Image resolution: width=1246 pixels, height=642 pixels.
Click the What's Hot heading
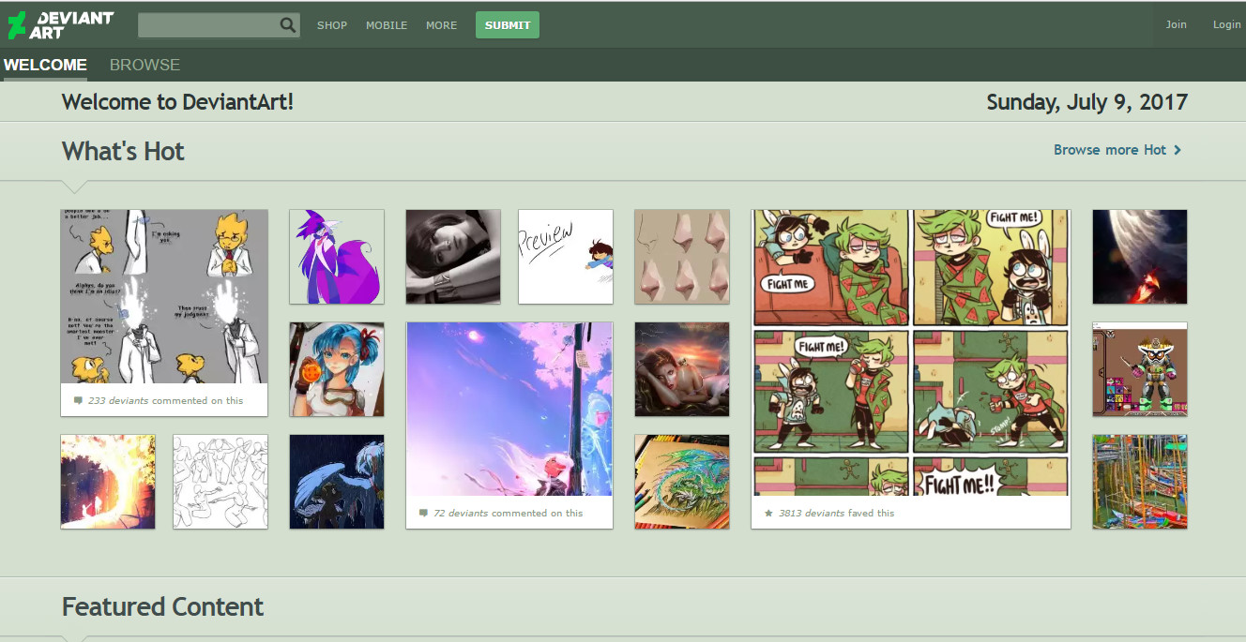tap(123, 151)
